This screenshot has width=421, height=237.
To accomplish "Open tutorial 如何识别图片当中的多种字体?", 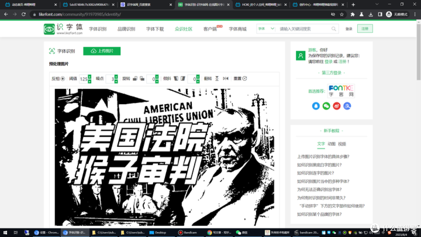I will pyautogui.click(x=323, y=181).
